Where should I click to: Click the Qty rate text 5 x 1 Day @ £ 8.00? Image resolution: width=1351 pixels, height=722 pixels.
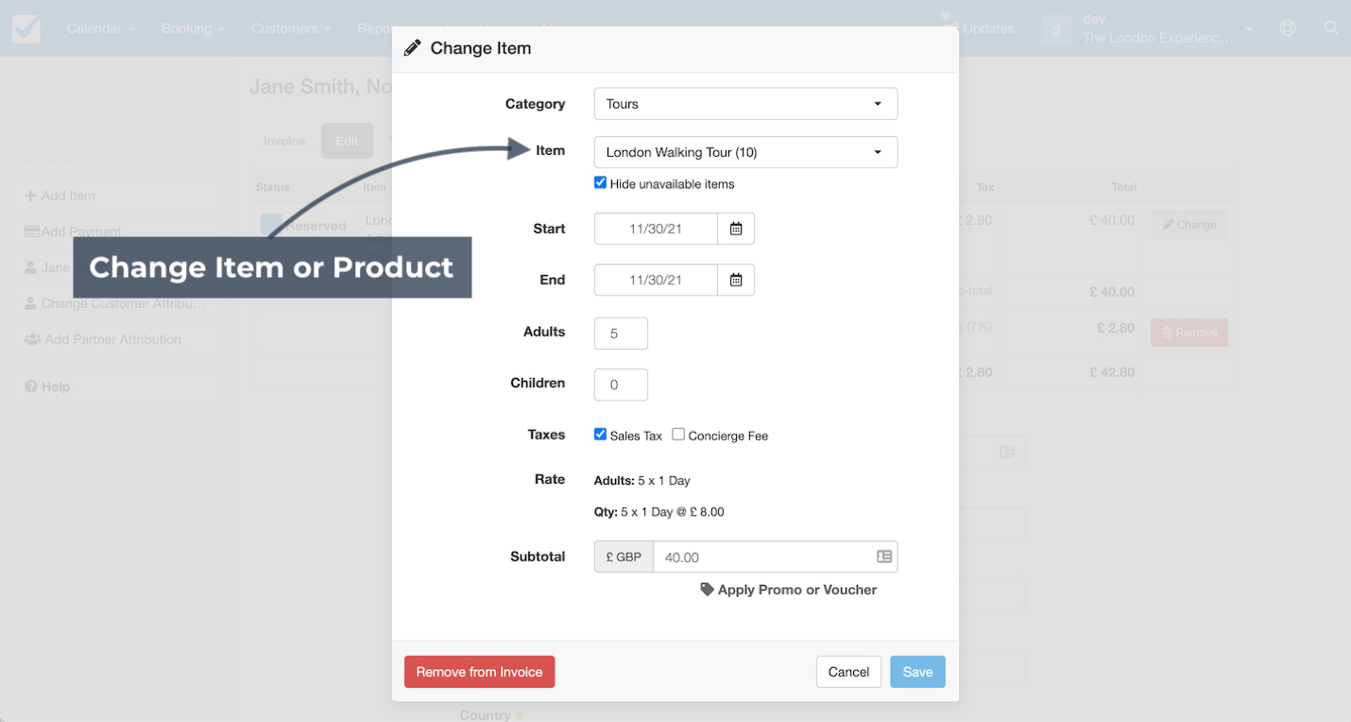pos(659,512)
